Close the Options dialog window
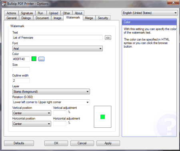The height and width of the screenshot is (151, 180). click(173, 2)
